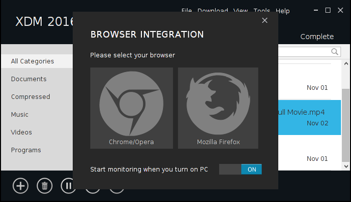Image resolution: width=351 pixels, height=202 pixels.
Task: Click the scrollbar up arrow
Action: (346, 63)
